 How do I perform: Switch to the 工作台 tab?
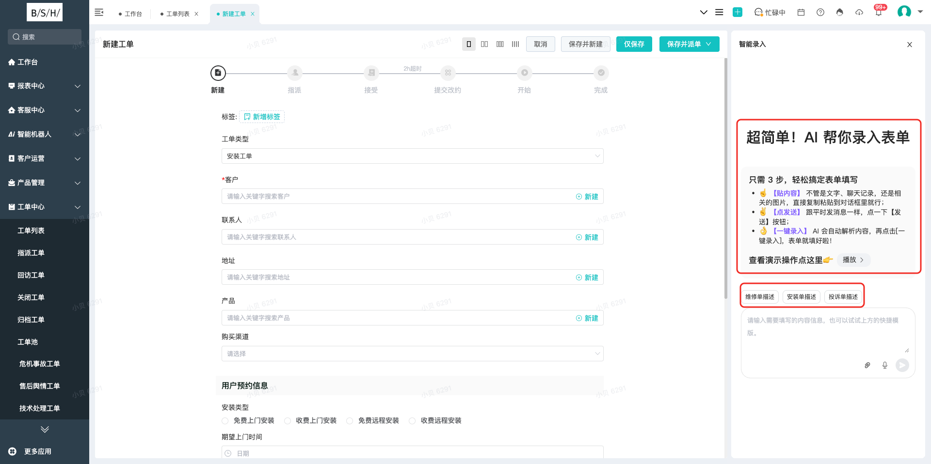point(130,14)
